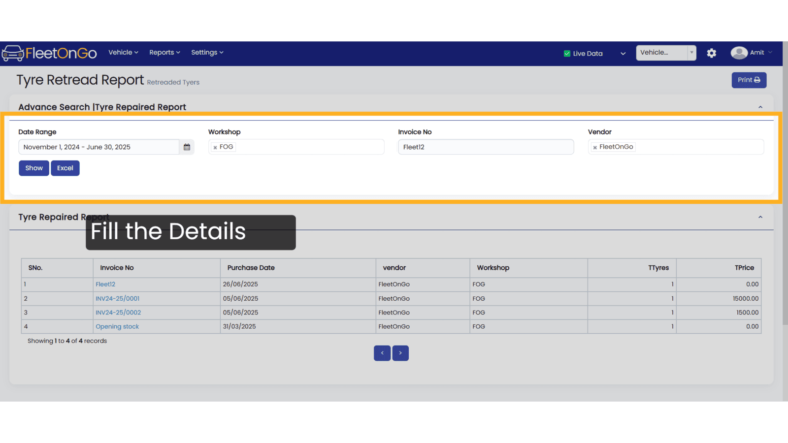This screenshot has height=443, width=788.
Task: Sort by Workshop column header
Action: 528,268
